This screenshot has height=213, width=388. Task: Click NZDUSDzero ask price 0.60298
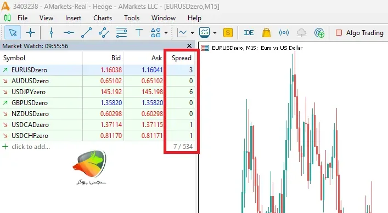pos(152,113)
